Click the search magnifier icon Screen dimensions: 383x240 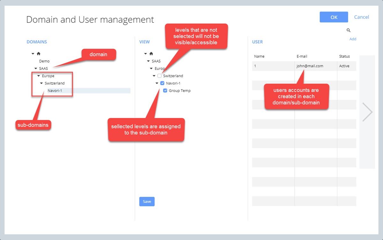[x=349, y=30]
